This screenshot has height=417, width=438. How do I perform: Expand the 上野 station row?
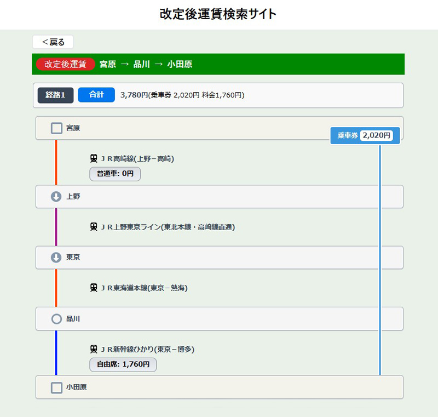[219, 197]
